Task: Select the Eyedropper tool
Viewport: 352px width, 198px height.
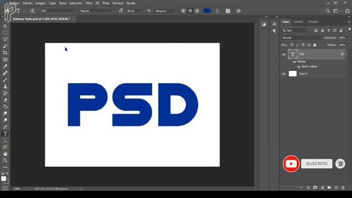Action: (x=5, y=67)
